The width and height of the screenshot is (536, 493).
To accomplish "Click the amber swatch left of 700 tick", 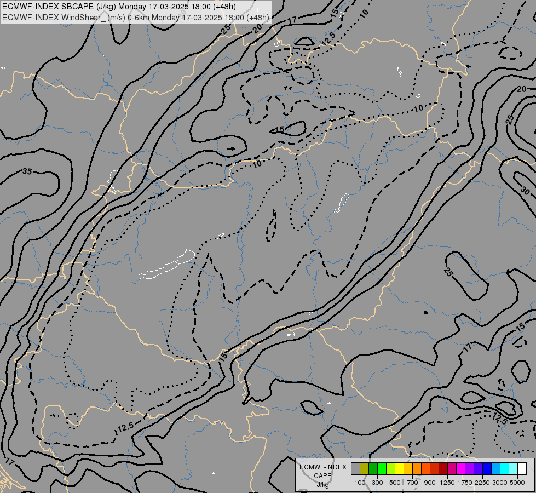I will [408, 469].
